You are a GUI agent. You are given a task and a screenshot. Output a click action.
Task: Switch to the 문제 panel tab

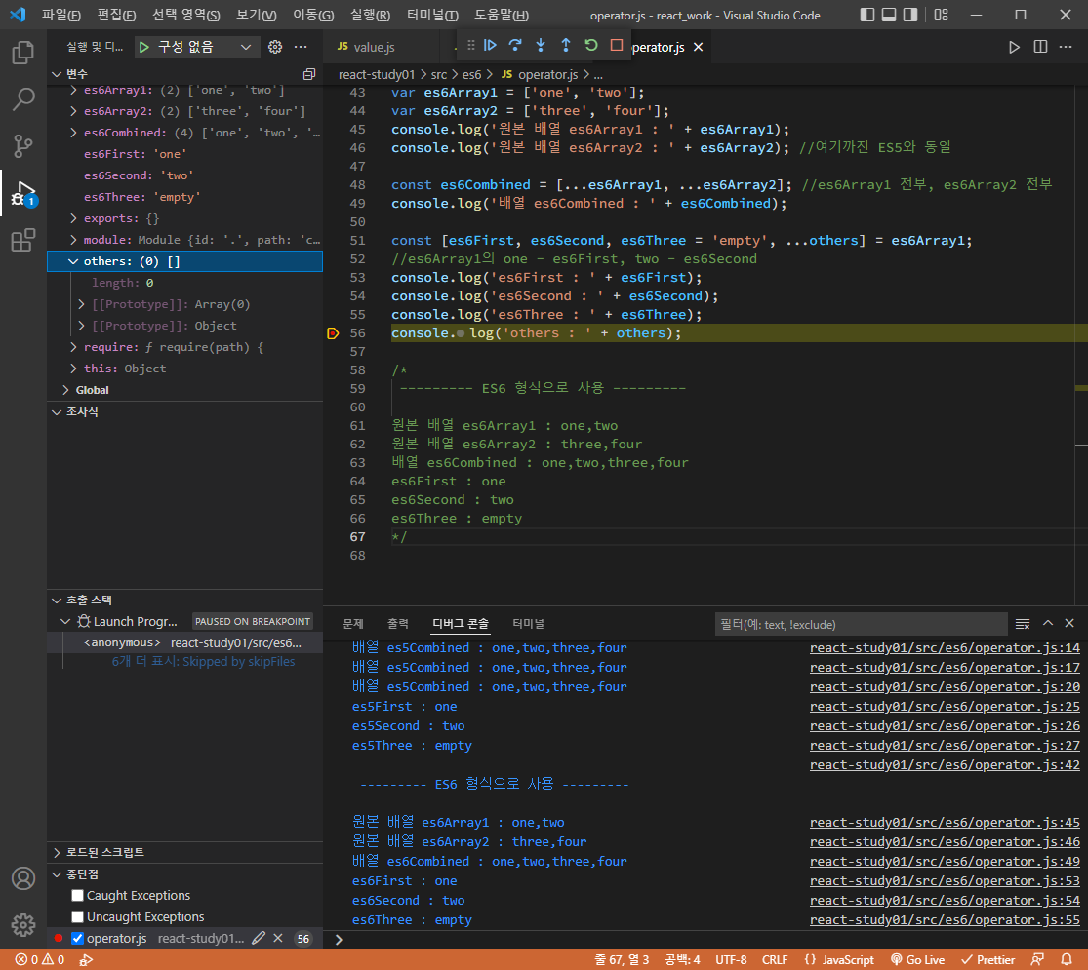coord(352,623)
